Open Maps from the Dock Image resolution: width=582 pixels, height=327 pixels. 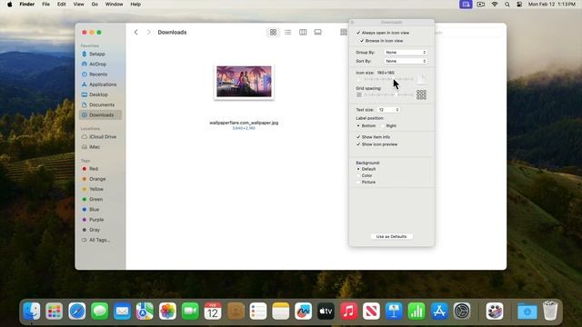coord(145,311)
